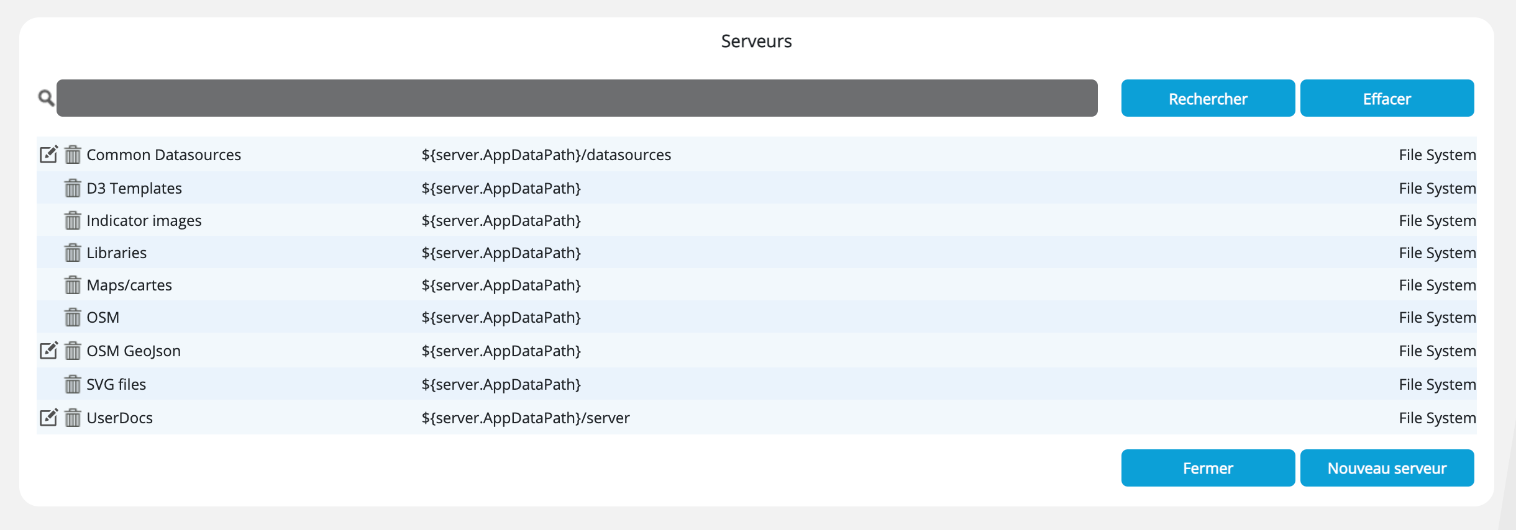This screenshot has height=530, width=1516.
Task: Edit the Common Datasources server
Action: [48, 155]
